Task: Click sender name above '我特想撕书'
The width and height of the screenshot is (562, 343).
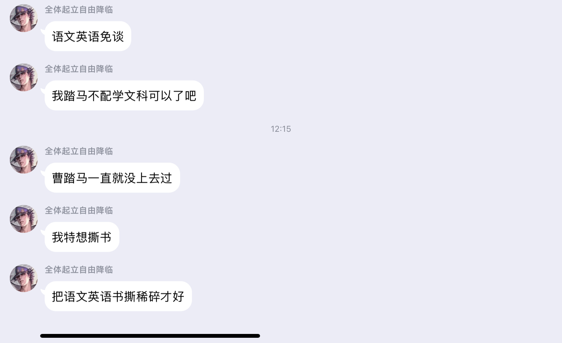Action: 79,211
